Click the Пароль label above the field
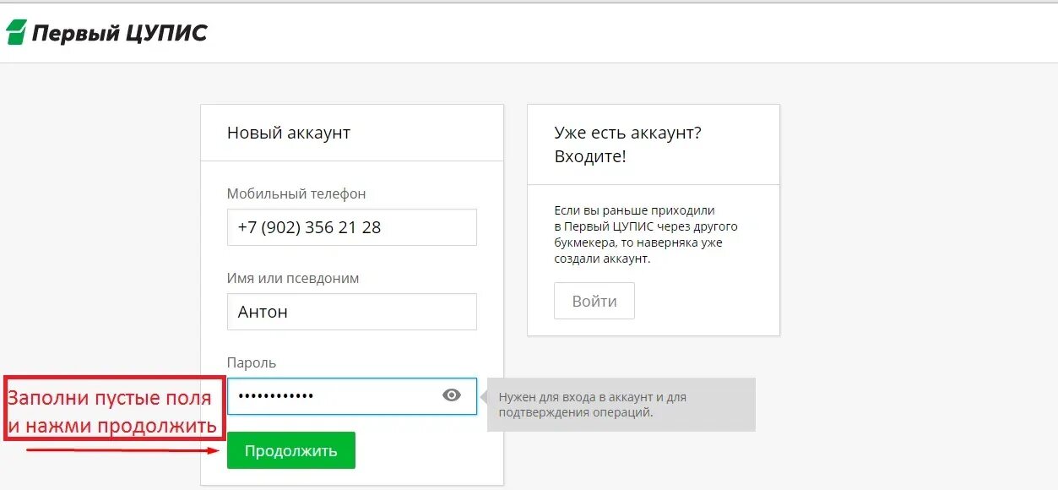 point(252,362)
